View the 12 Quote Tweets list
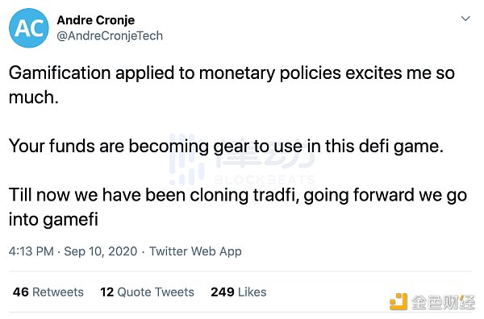484x319 pixels. [x=148, y=292]
